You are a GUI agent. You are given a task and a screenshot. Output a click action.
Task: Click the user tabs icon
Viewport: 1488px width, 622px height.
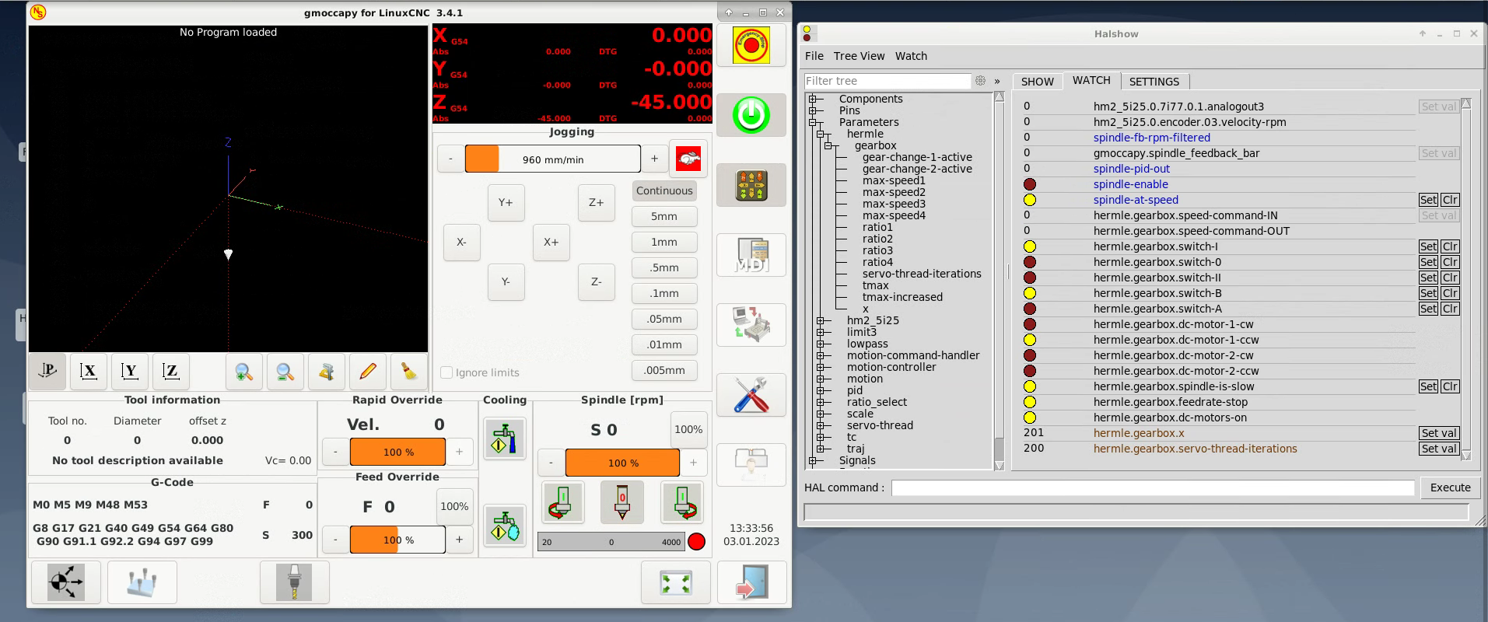[751, 465]
